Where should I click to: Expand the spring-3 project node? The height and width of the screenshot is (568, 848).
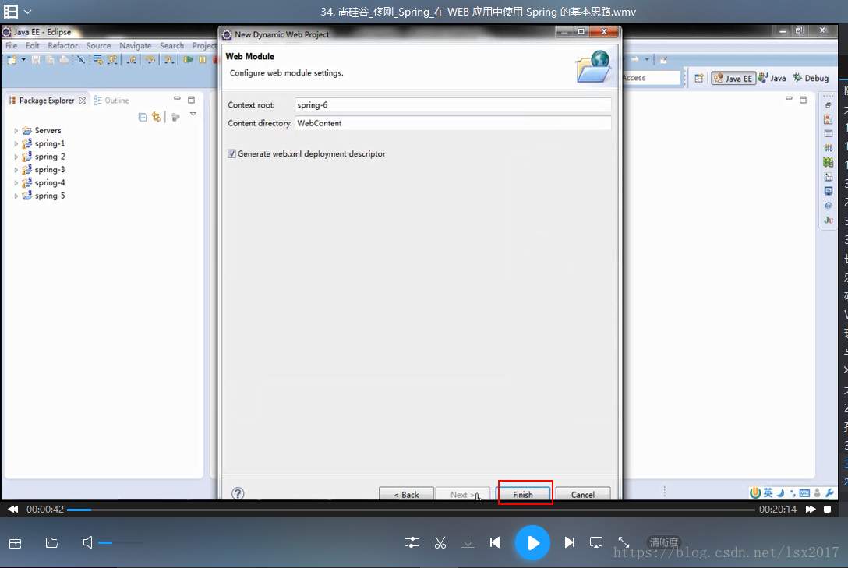click(x=16, y=170)
